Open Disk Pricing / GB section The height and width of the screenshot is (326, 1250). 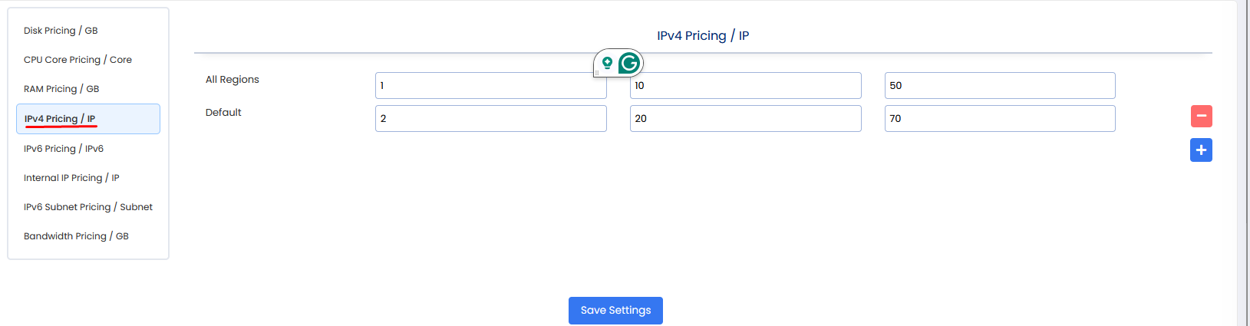tap(61, 31)
